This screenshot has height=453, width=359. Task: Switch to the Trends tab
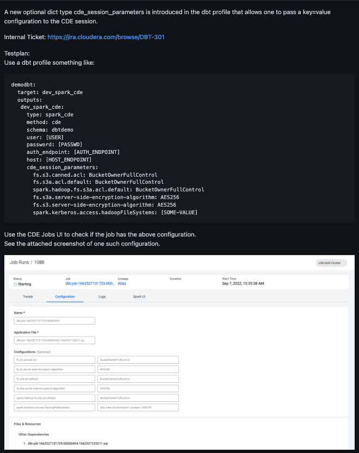pyautogui.click(x=28, y=297)
